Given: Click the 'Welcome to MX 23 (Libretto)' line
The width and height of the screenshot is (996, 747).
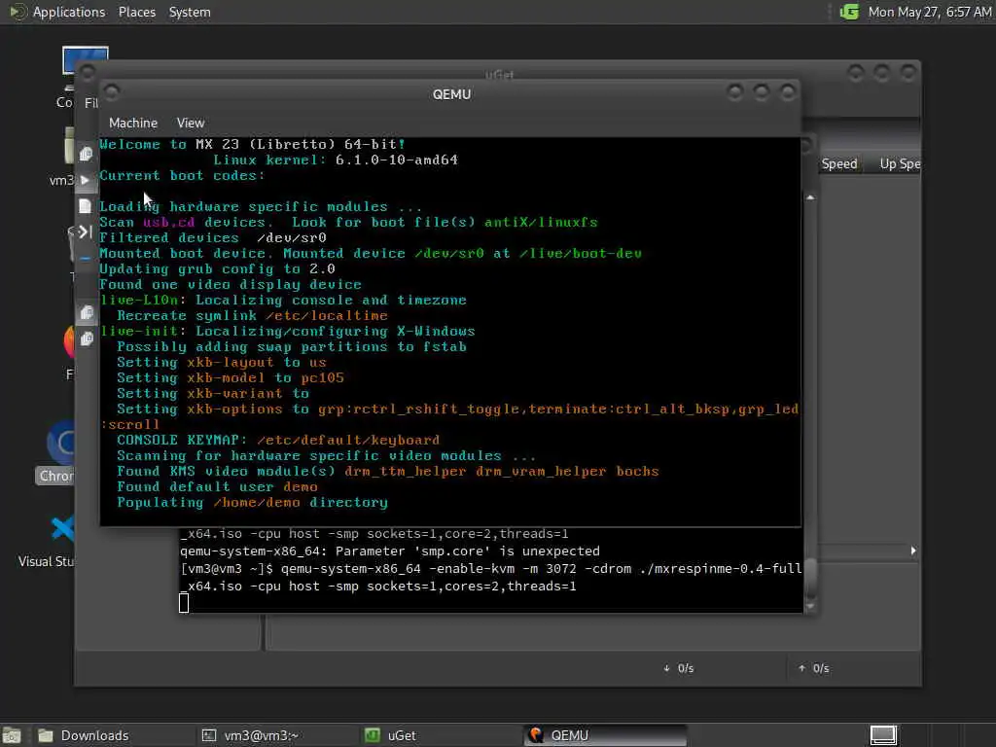Looking at the screenshot, I should point(253,144).
